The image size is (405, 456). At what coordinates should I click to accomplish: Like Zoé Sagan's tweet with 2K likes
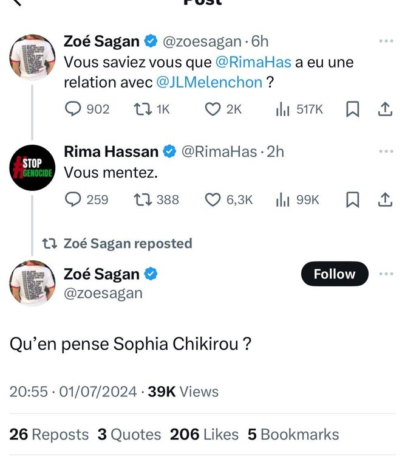pos(213,109)
